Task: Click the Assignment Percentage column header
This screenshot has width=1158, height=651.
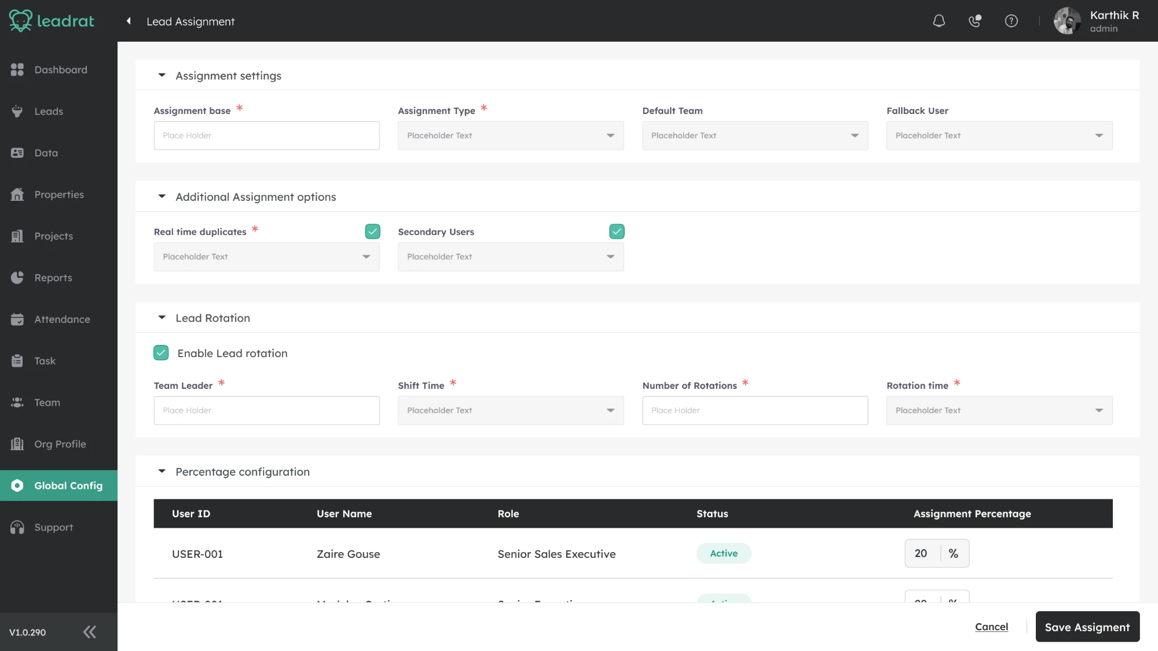Action: coord(972,514)
